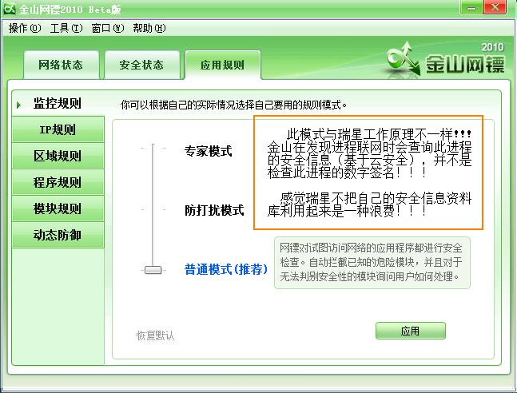The image size is (517, 393).
Task: Click the 金山网镖 title bar app icon
Action: coord(10,8)
